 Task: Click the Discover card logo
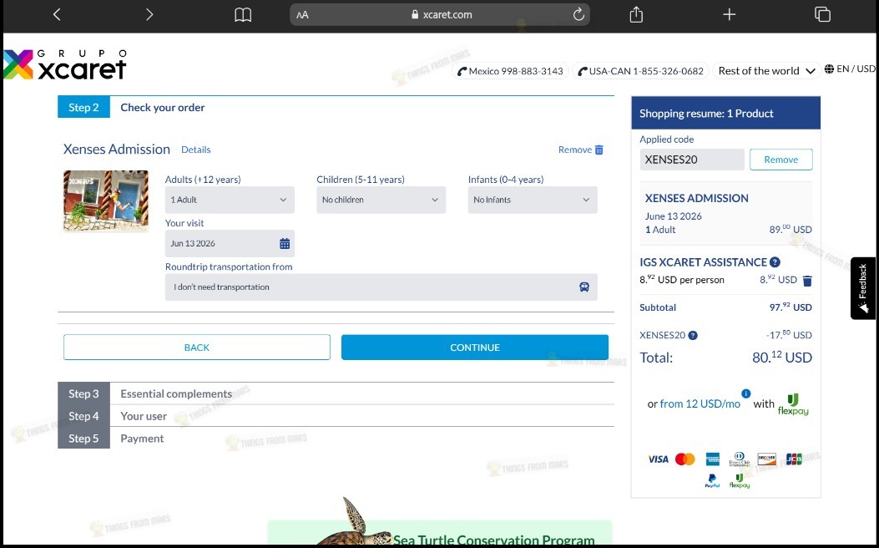(x=767, y=459)
